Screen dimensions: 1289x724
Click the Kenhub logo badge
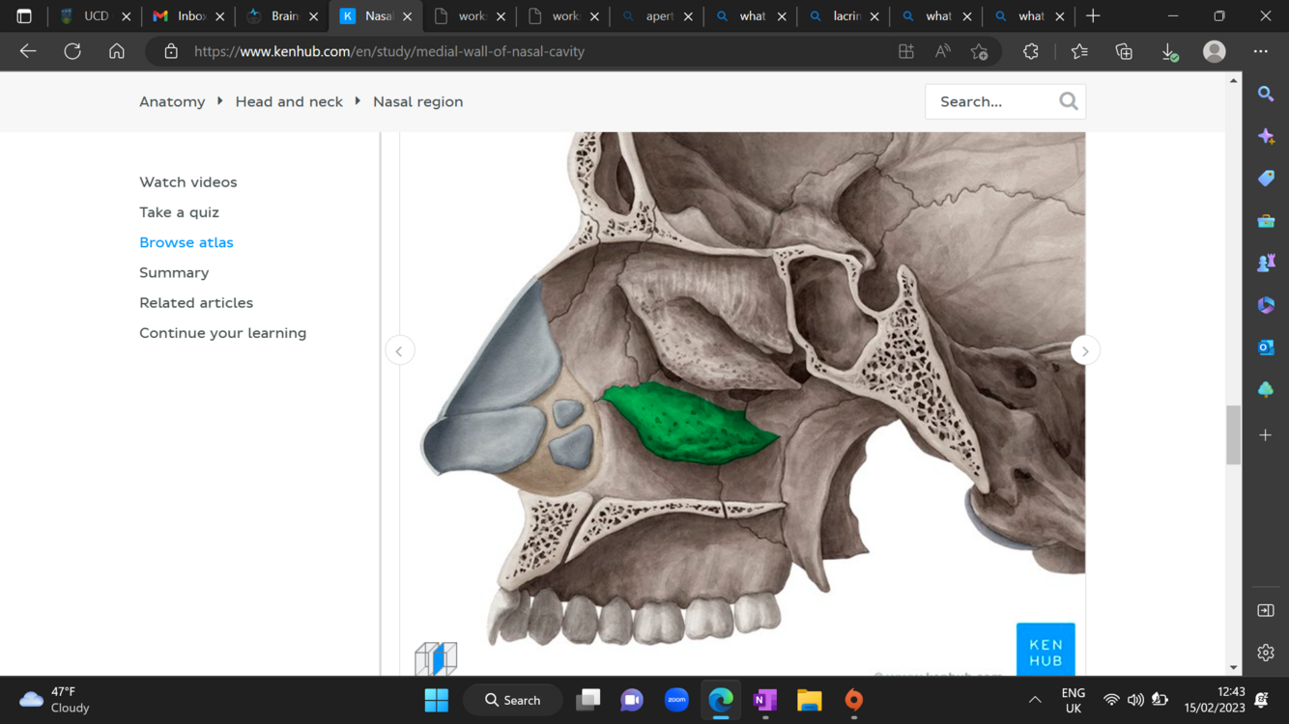coord(1046,650)
